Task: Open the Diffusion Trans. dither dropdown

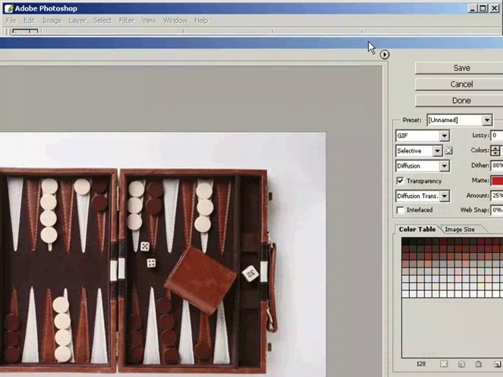Action: (x=444, y=196)
